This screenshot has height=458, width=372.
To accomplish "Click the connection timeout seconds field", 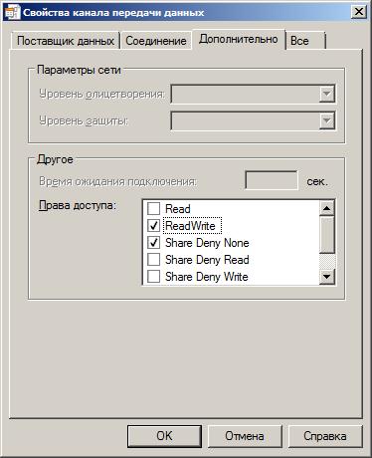I will [272, 181].
